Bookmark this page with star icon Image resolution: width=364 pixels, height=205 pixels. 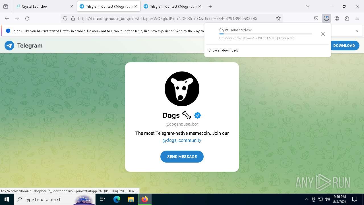click(278, 18)
